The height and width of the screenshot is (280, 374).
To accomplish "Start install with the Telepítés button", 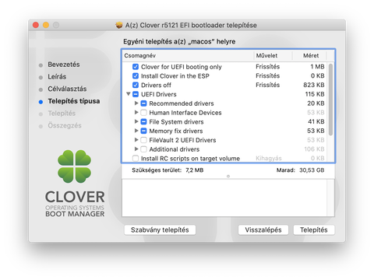I will tap(314, 230).
